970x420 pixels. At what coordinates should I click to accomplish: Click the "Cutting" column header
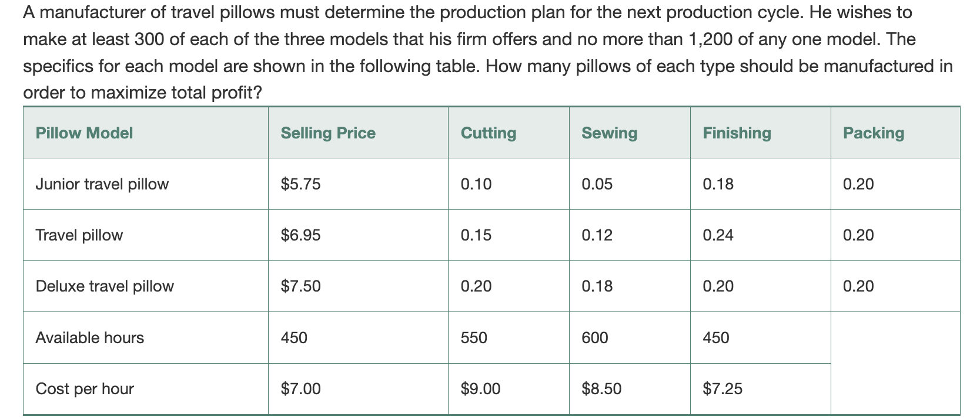coord(488,133)
